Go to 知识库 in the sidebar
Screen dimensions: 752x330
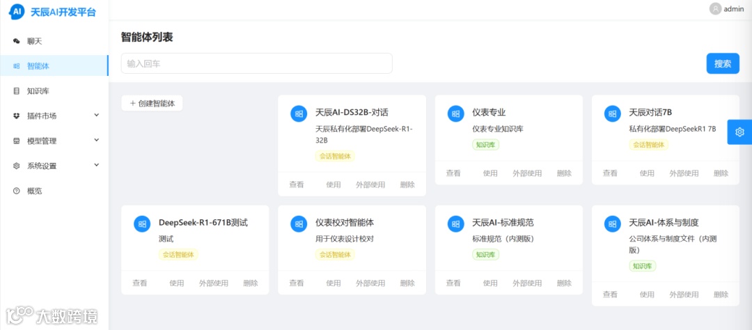[54, 91]
